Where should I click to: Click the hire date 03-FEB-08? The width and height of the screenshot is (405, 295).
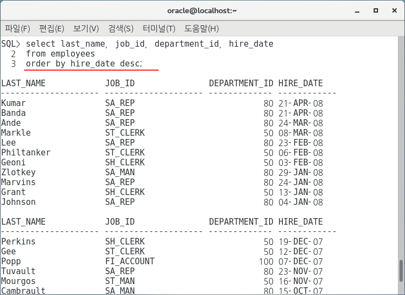pos(300,163)
